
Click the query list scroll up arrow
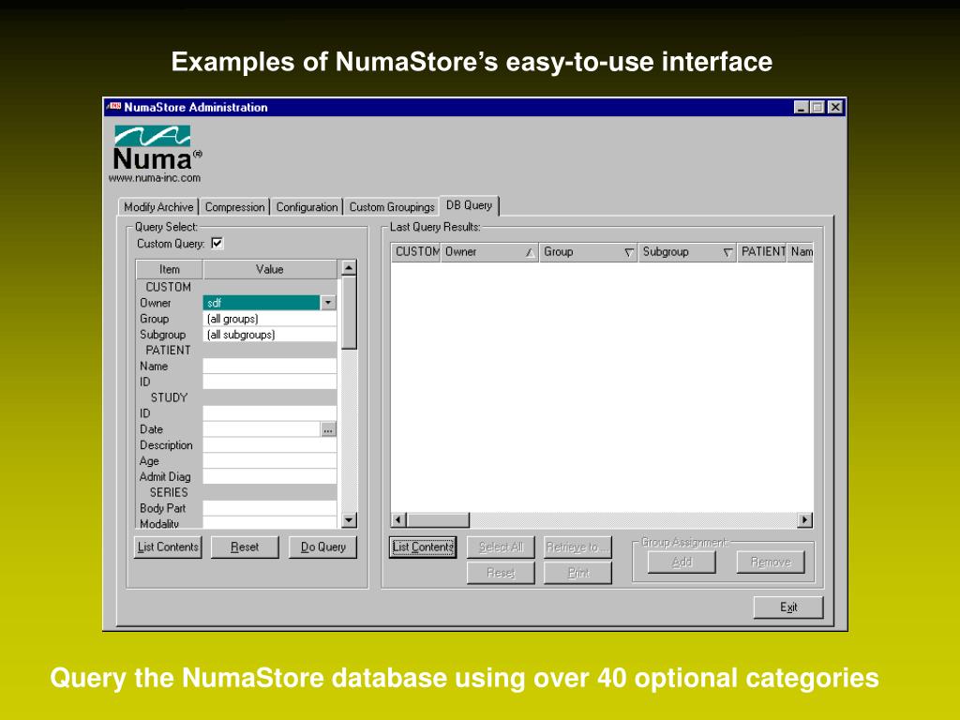click(x=349, y=267)
